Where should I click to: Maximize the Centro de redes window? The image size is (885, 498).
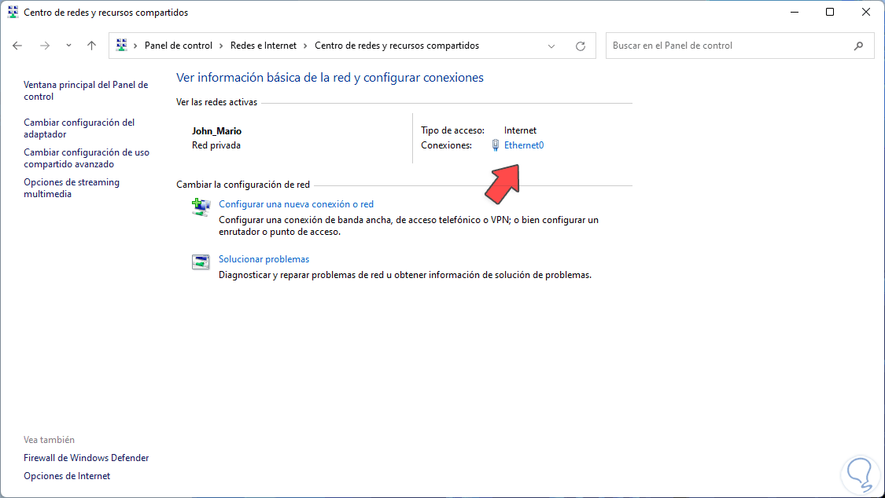tap(830, 13)
